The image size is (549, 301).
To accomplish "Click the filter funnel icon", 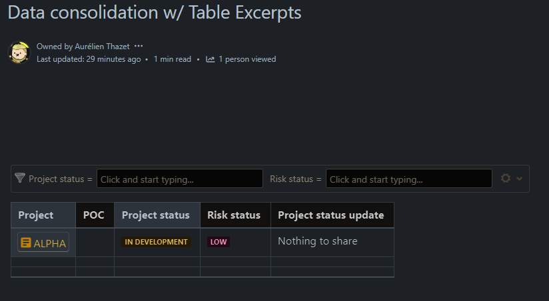I will pyautogui.click(x=20, y=178).
